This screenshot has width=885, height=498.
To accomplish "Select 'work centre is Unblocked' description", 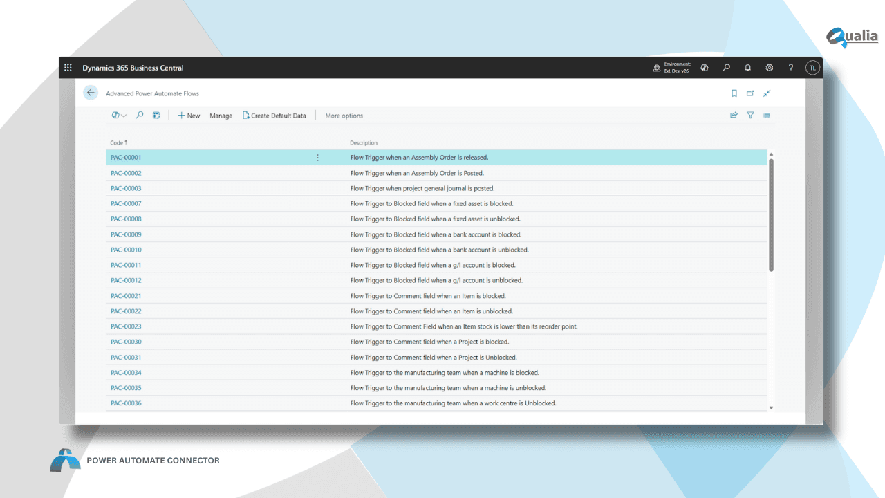I will [453, 403].
